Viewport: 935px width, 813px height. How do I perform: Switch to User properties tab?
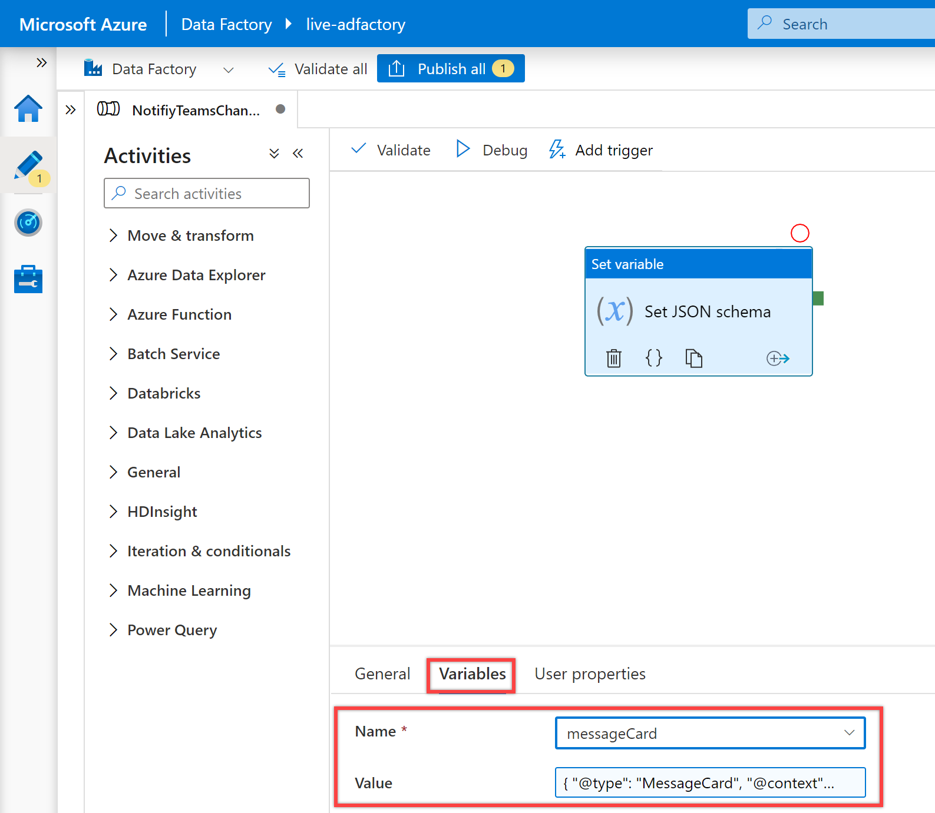[590, 673]
